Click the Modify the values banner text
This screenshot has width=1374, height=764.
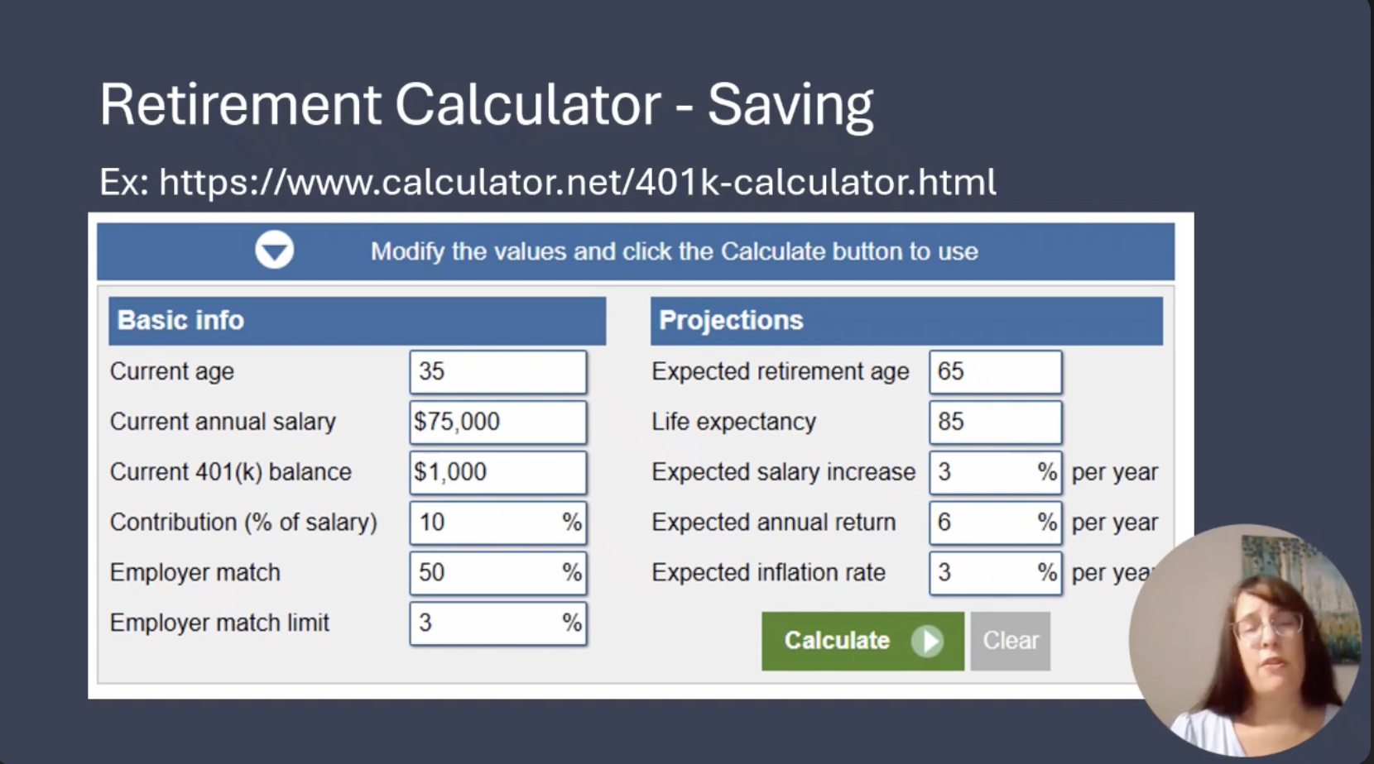(674, 251)
